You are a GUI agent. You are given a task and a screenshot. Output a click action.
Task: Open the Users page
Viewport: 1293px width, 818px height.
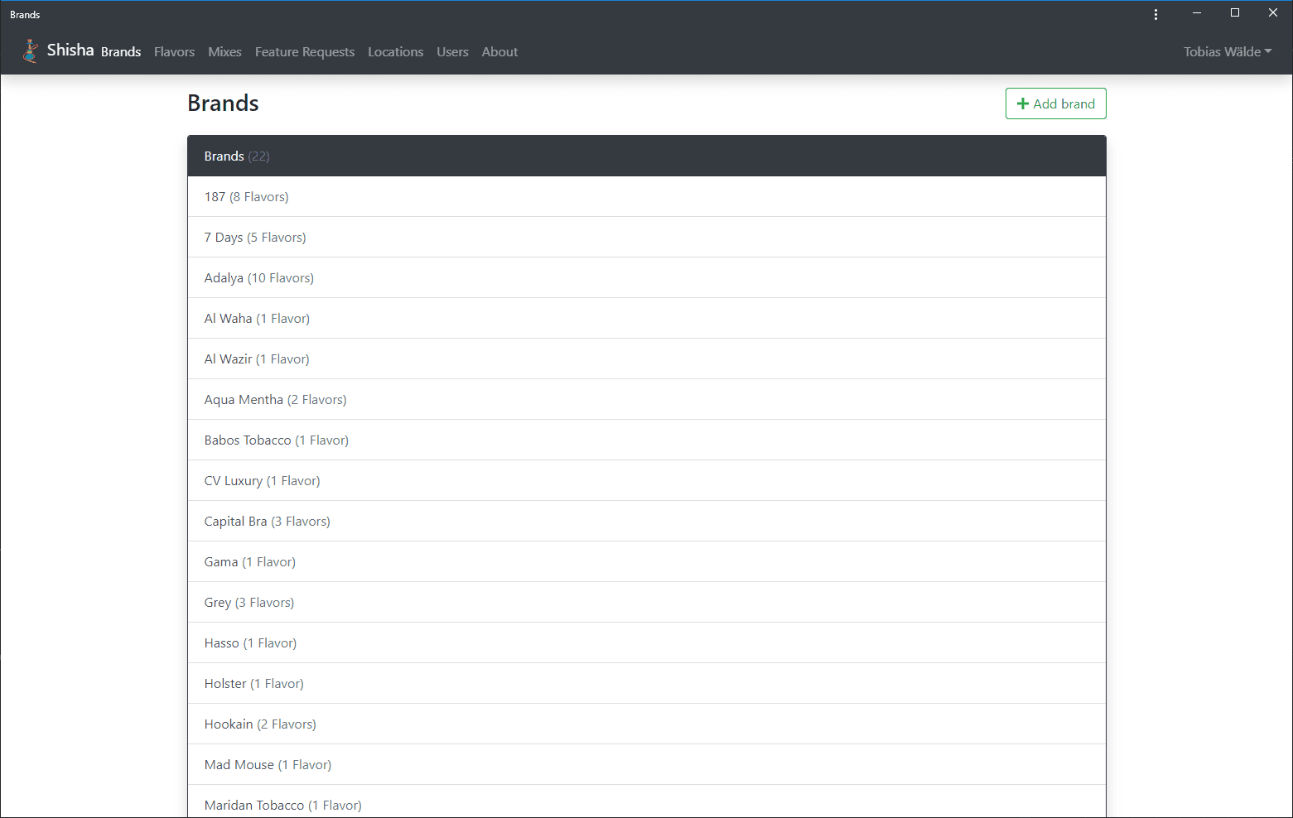tap(452, 51)
